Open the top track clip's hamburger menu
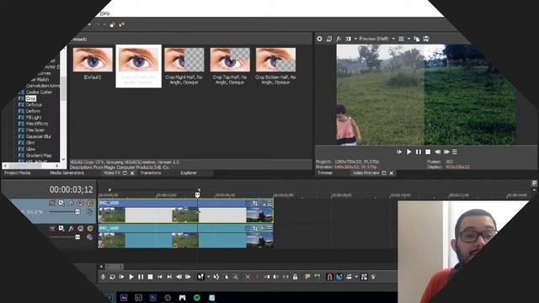539x303 pixels. click(269, 204)
